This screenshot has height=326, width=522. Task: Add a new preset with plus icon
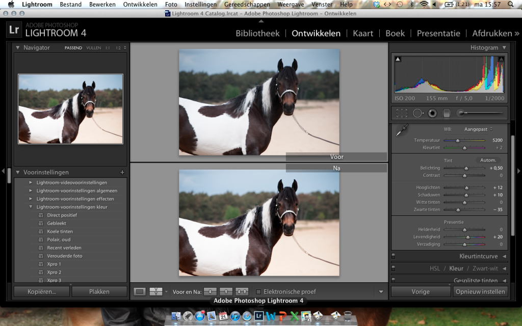122,172
